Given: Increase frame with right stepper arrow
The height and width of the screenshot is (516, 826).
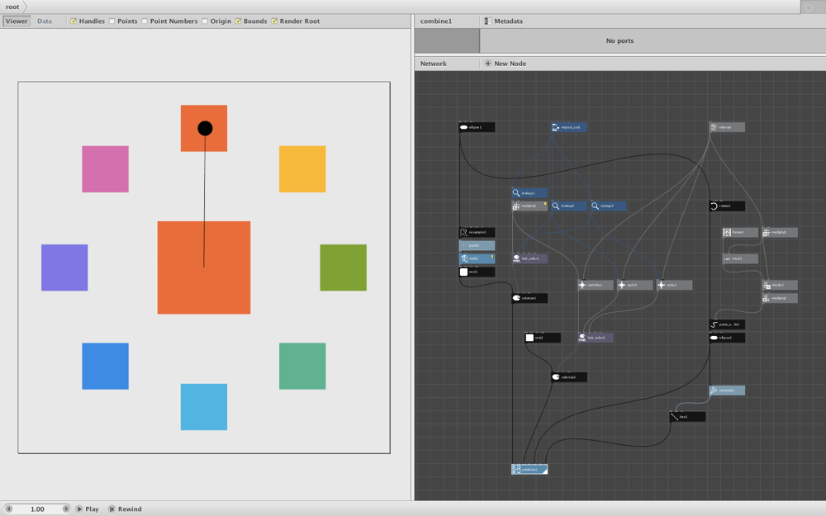Looking at the screenshot, I should point(66,509).
